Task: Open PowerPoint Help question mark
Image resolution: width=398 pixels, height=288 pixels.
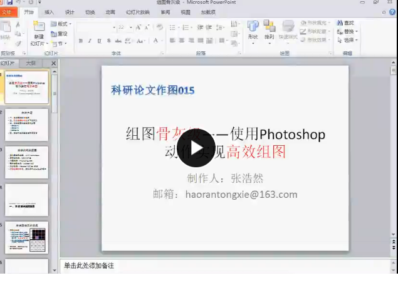Action: coord(392,12)
